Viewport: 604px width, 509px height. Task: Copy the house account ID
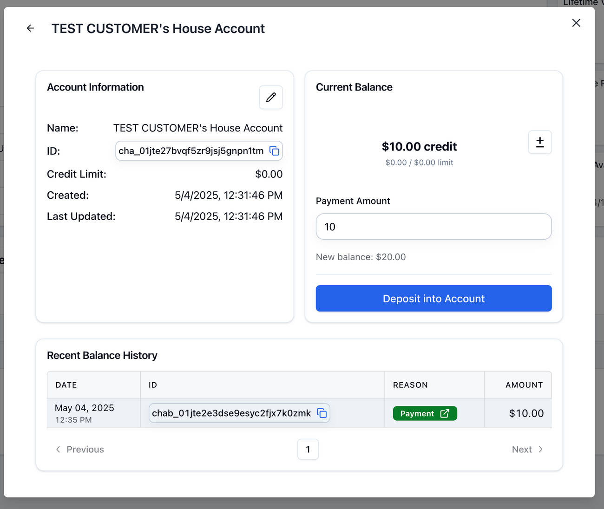[275, 151]
